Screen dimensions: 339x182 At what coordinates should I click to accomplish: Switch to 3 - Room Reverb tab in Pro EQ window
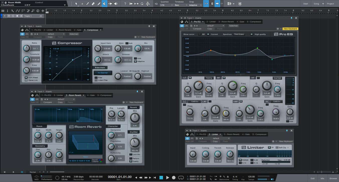click(x=226, y=22)
